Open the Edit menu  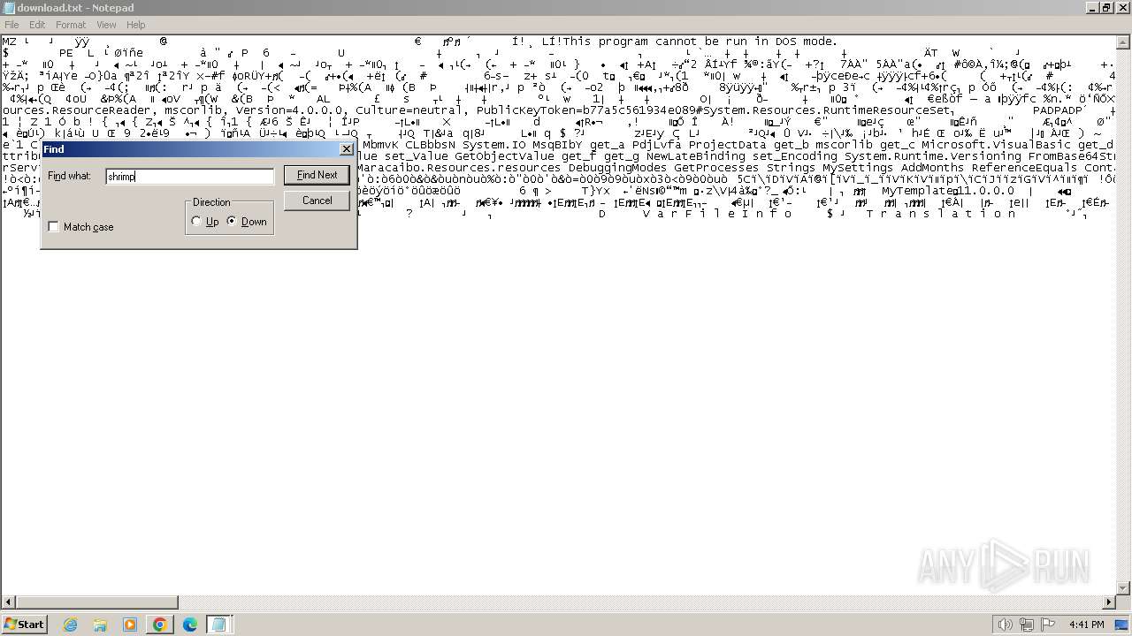pyautogui.click(x=37, y=25)
